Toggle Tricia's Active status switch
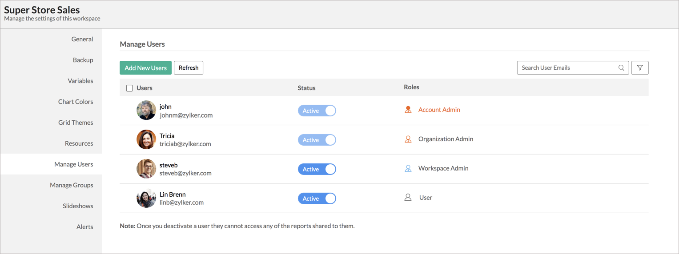This screenshot has height=254, width=679. 317,140
